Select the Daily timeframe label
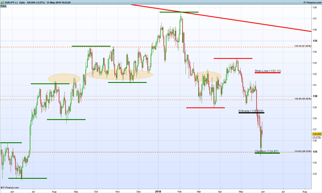322x193 pixels. (22, 2)
